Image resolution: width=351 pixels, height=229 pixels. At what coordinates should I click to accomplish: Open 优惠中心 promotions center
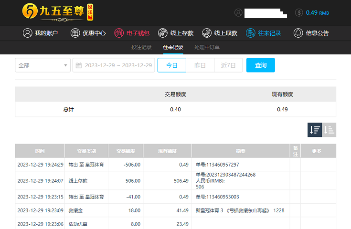click(88, 33)
